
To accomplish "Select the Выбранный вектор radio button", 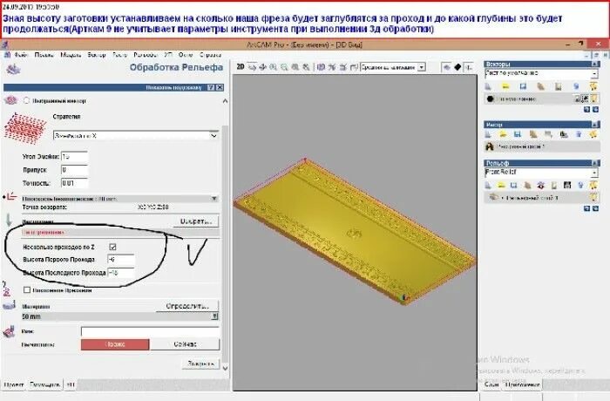I will (26, 100).
